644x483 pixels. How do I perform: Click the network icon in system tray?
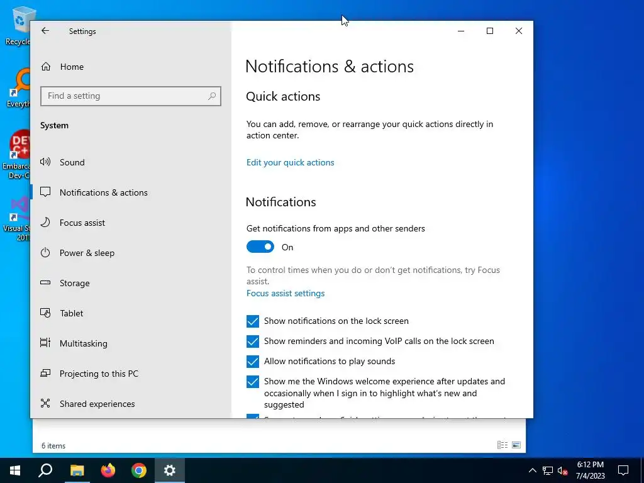pyautogui.click(x=548, y=470)
